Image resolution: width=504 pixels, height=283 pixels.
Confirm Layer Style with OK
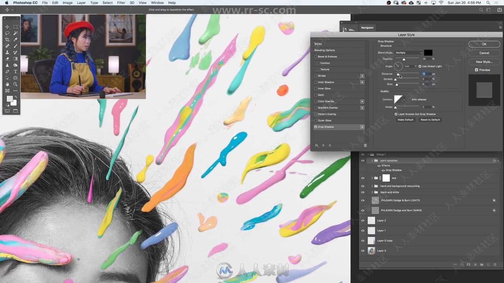(x=484, y=44)
